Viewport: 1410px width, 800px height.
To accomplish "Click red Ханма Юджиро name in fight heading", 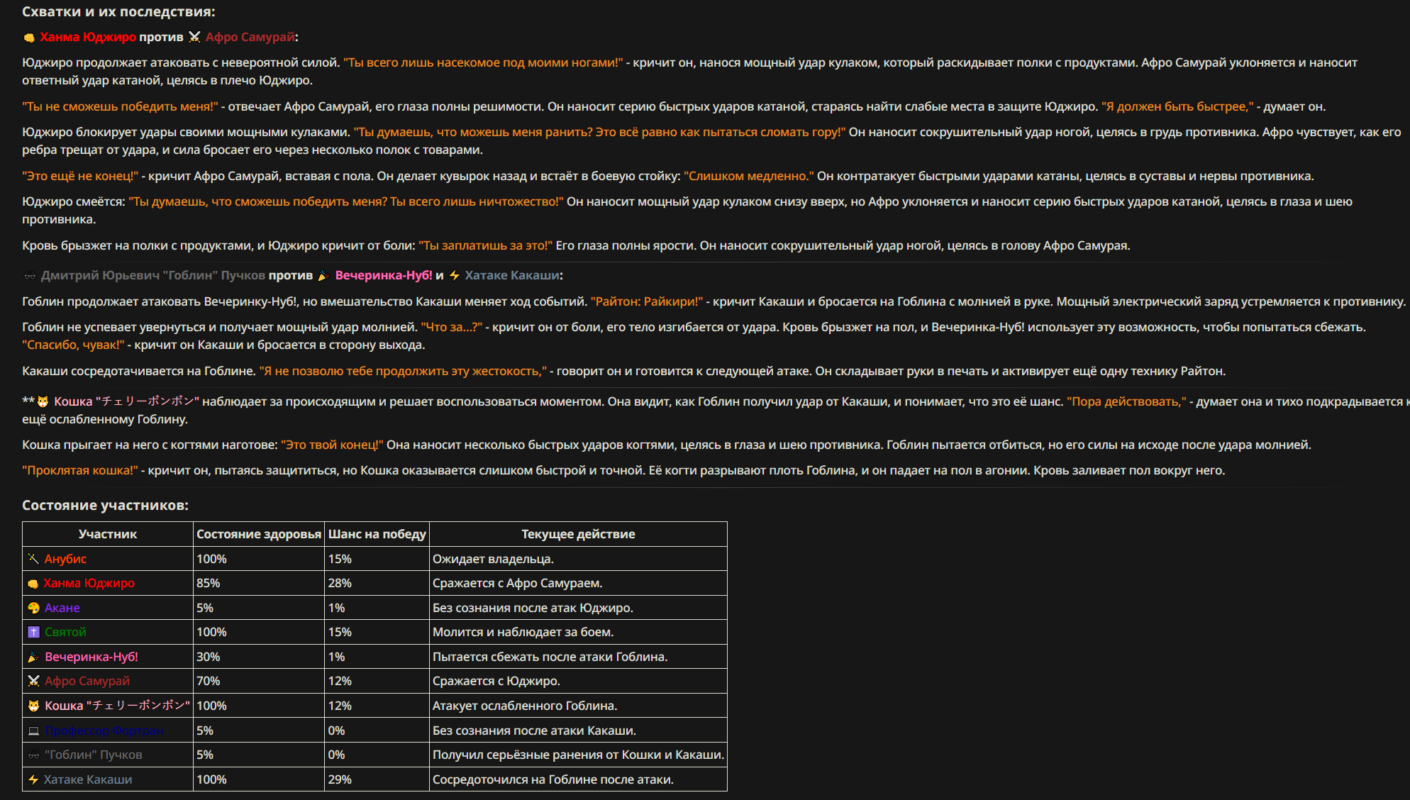I will coord(88,37).
